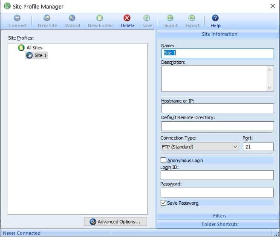Select the All Sites folder icon
The width and height of the screenshot is (280, 237).
click(x=21, y=48)
